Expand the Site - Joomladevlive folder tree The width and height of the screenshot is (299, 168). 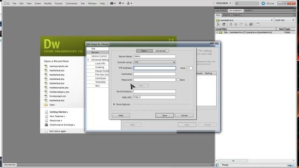click(x=217, y=32)
